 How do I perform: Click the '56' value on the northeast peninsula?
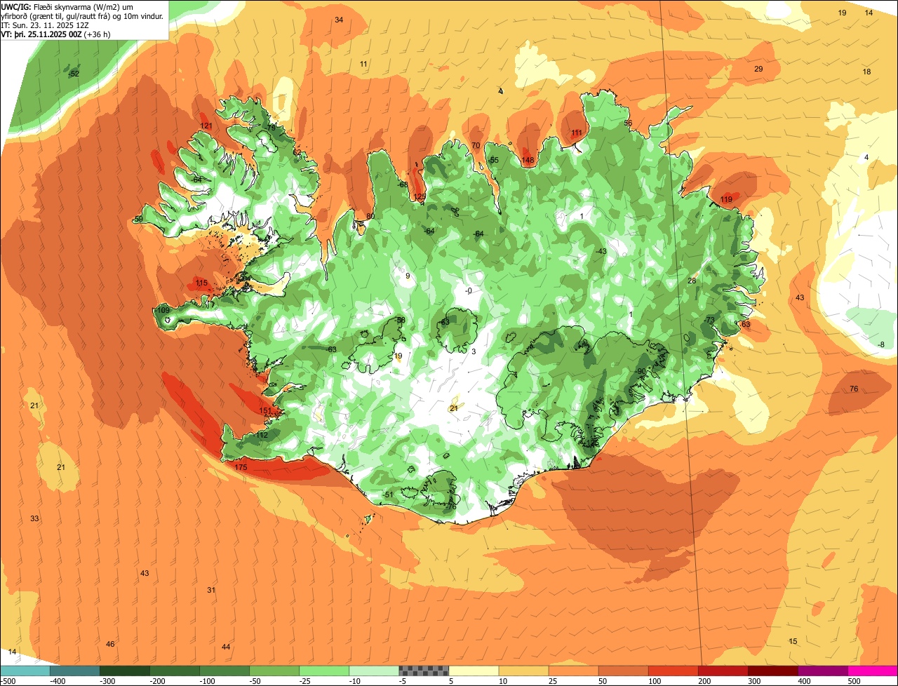pyautogui.click(x=628, y=123)
